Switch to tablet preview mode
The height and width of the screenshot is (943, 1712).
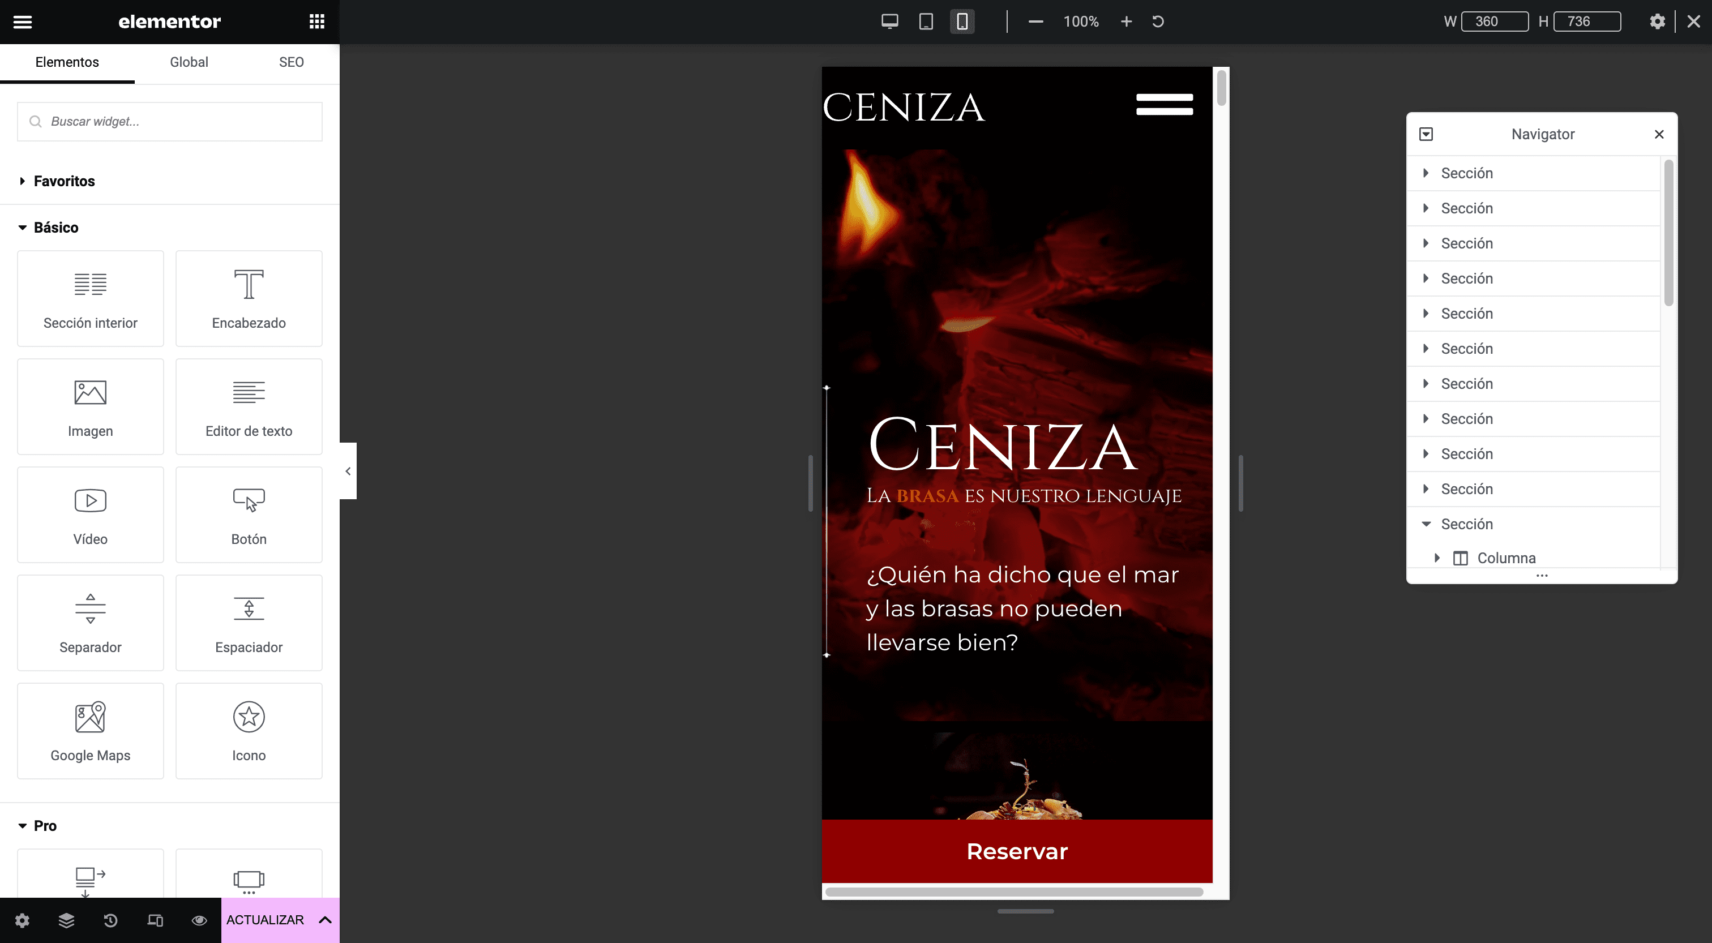coord(926,22)
